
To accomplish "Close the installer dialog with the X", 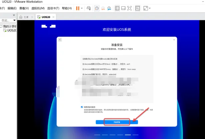I will (174, 40).
